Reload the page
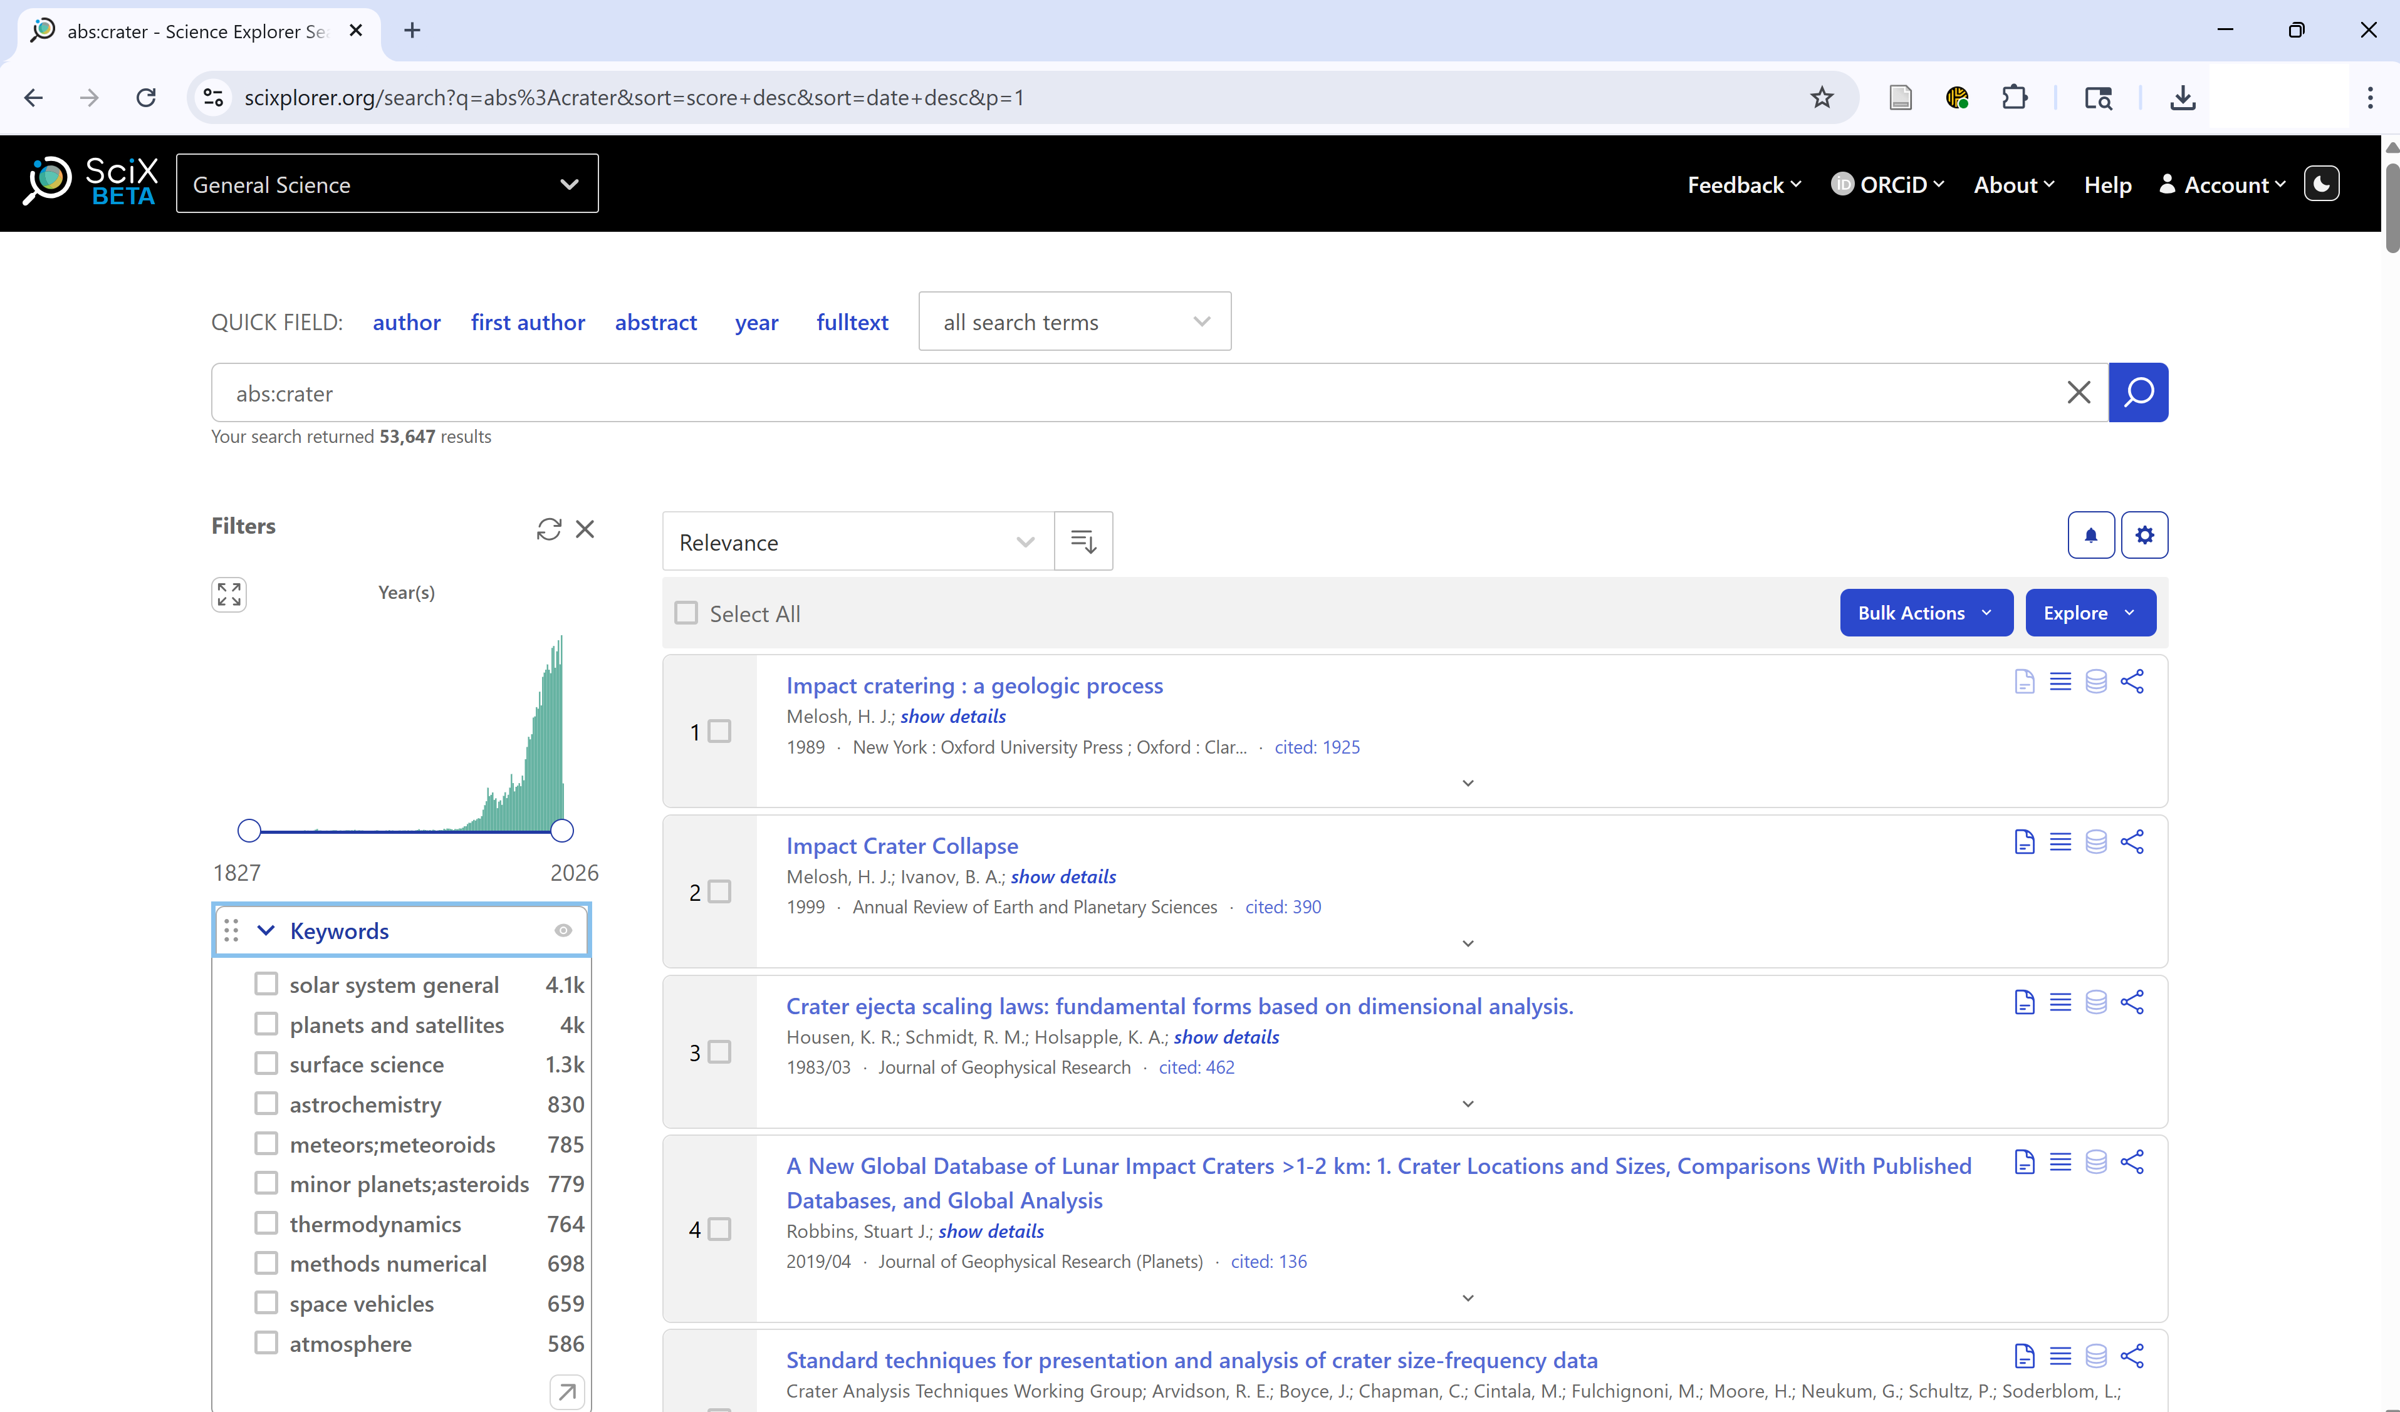Screen dimensions: 2400x1412 coord(146,97)
